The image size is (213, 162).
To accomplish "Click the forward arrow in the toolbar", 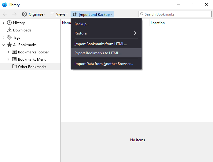I will click(14, 14).
